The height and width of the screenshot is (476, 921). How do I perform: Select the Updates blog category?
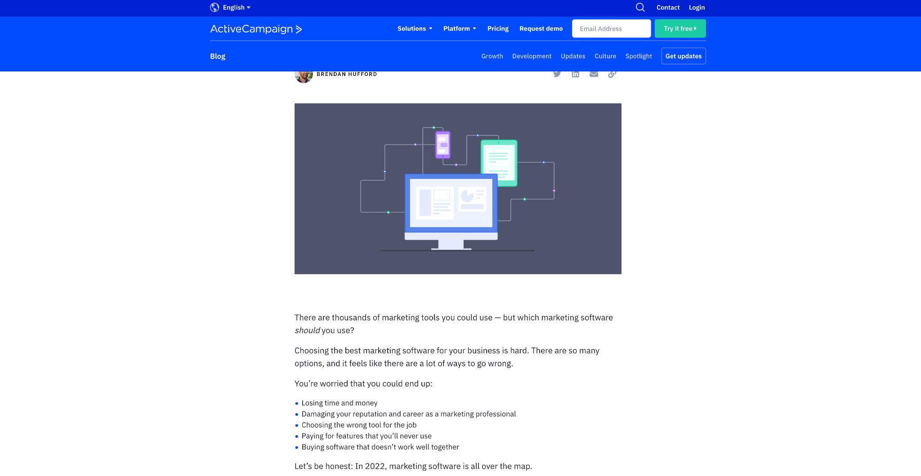(573, 56)
